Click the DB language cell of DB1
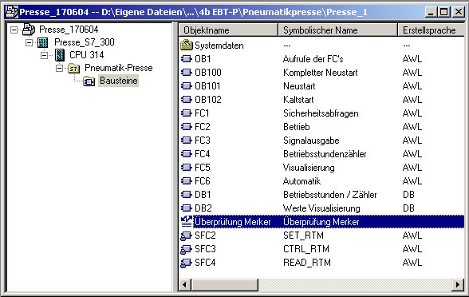The height and width of the screenshot is (297, 469). click(408, 195)
